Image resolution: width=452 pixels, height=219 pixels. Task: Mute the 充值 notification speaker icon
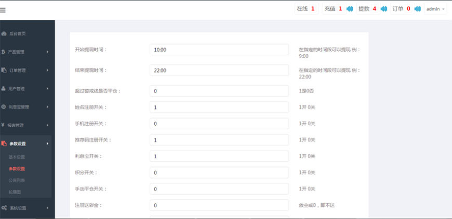click(350, 9)
